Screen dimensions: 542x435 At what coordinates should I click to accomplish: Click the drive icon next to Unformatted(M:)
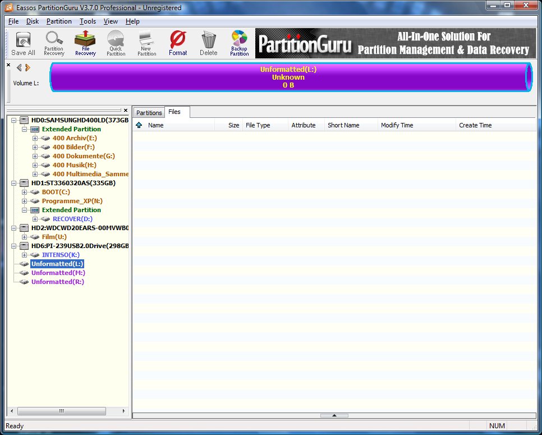(24, 273)
